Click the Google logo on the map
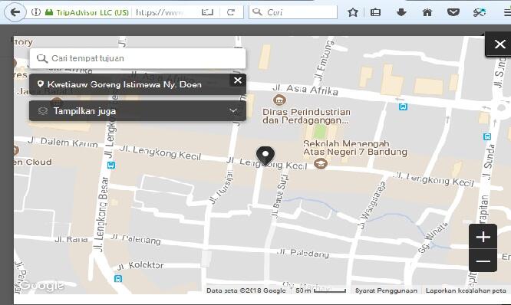 pyautogui.click(x=43, y=286)
